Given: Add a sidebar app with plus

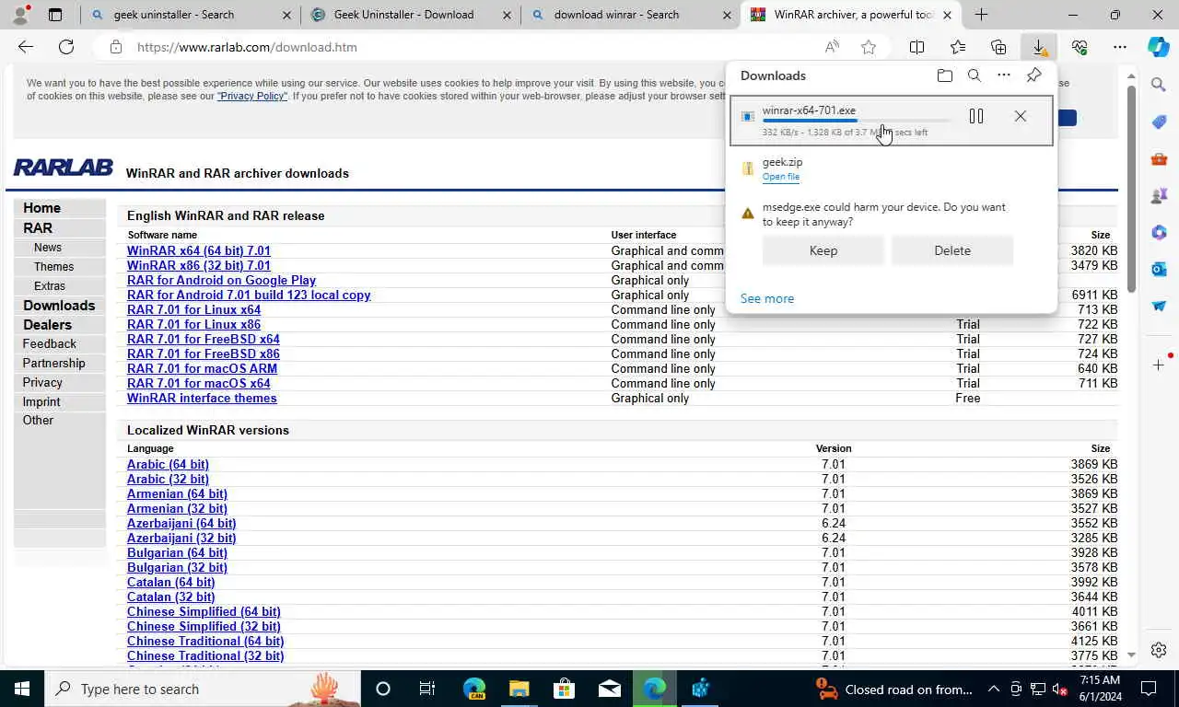Looking at the screenshot, I should tap(1159, 365).
